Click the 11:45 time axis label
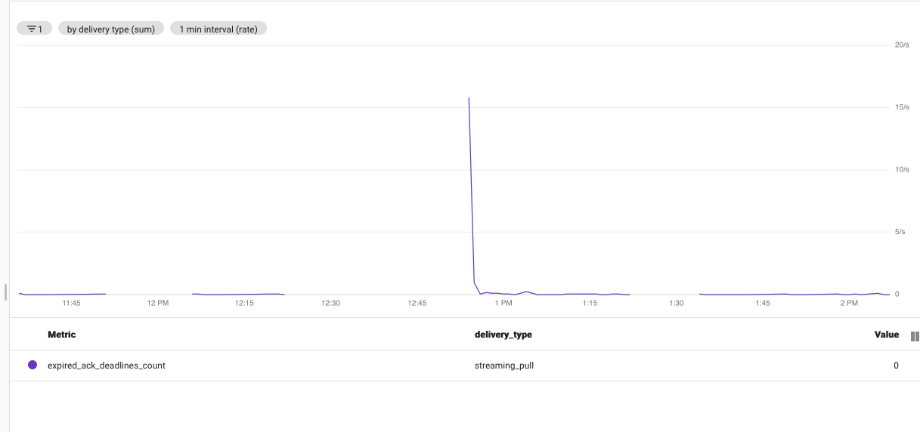 click(71, 303)
